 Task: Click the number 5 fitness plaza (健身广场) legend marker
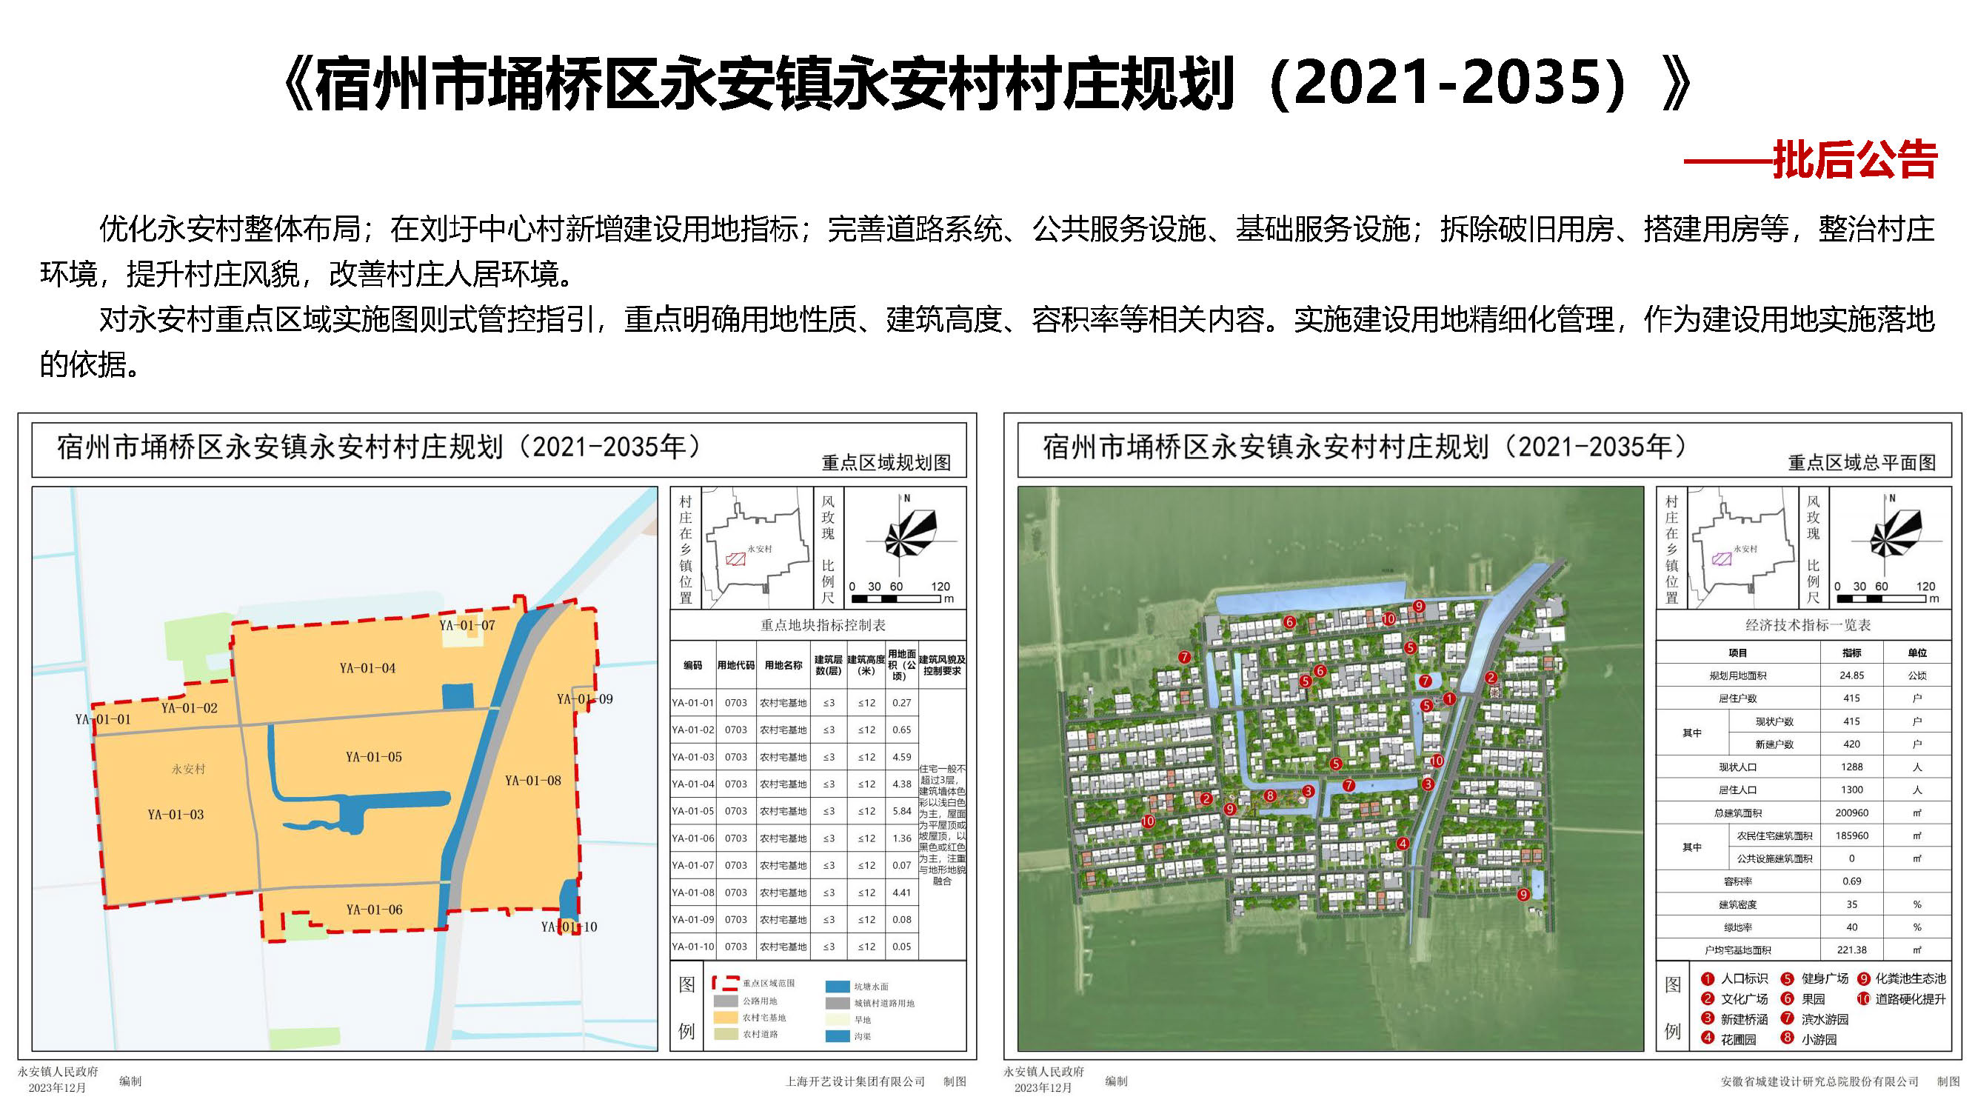[x=1787, y=978]
